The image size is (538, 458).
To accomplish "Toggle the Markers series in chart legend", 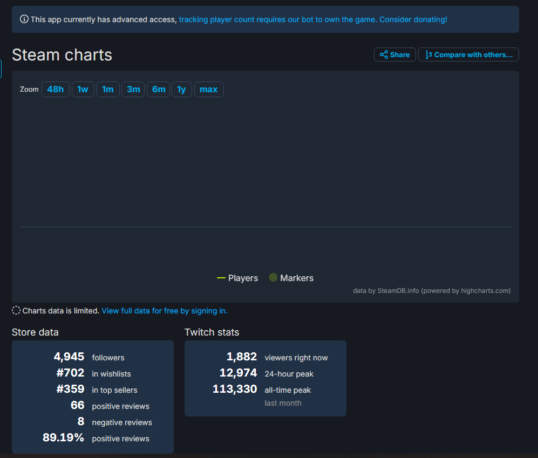I will point(291,278).
